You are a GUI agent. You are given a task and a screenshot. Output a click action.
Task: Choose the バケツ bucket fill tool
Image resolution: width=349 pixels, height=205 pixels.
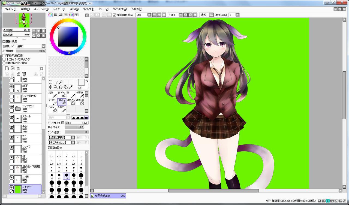coord(53,109)
